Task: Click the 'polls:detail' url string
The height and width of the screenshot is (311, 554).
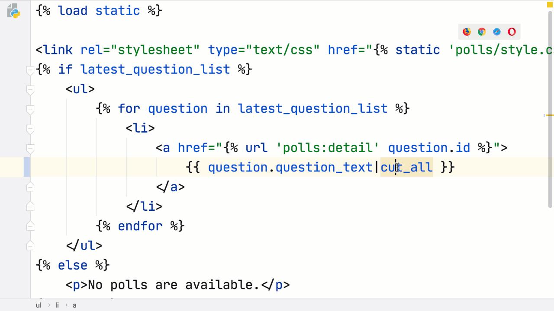Action: (328, 148)
